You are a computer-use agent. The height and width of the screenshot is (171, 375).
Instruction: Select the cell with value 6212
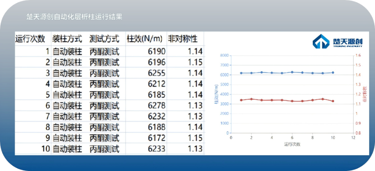pos(157,84)
